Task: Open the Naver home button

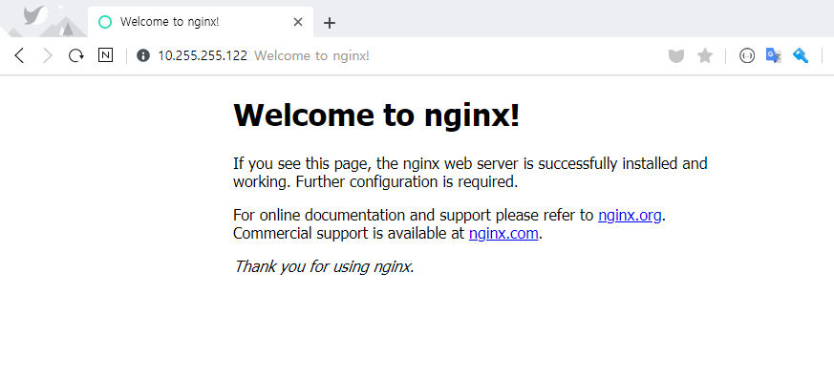Action: pos(105,55)
